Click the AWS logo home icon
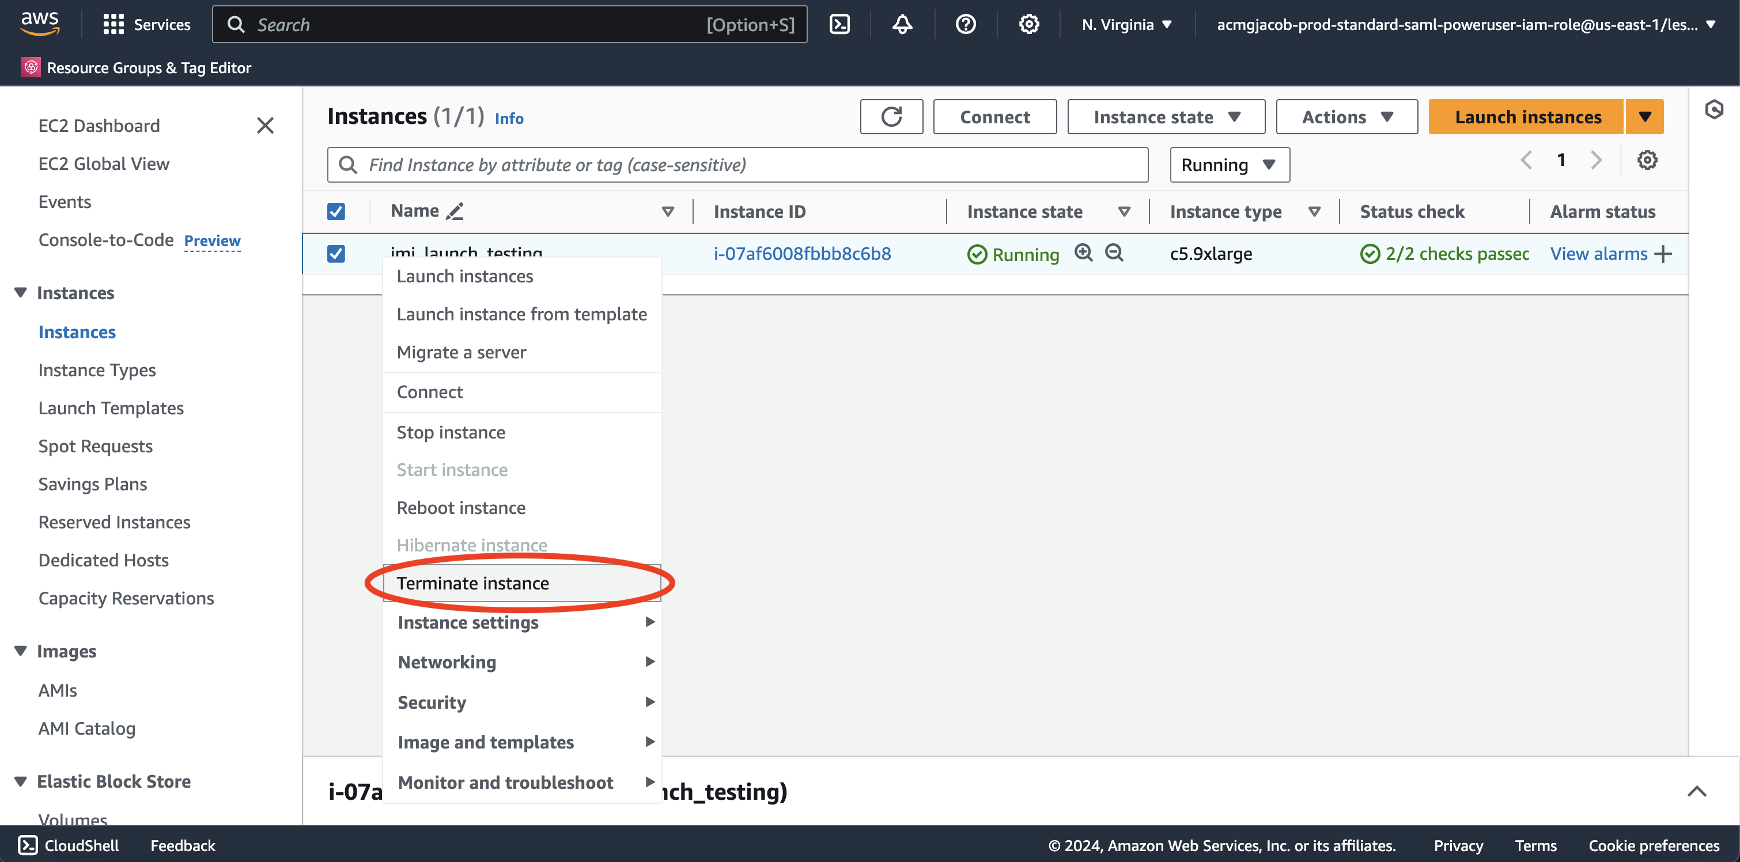The image size is (1740, 862). (40, 24)
